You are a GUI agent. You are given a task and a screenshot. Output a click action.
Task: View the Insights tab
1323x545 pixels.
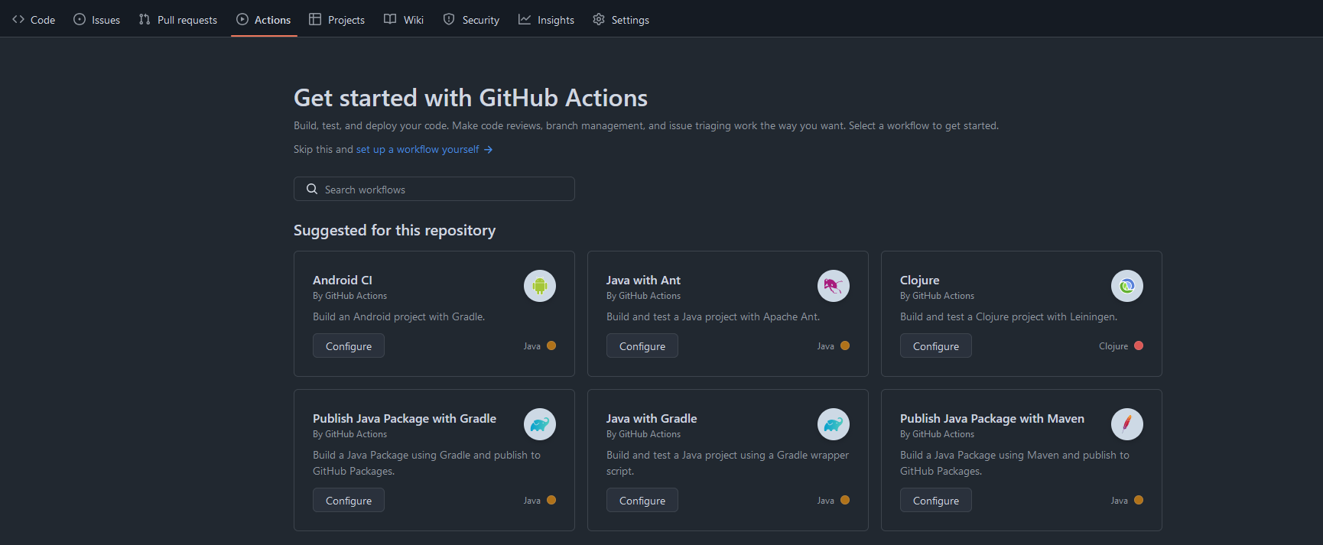[546, 19]
